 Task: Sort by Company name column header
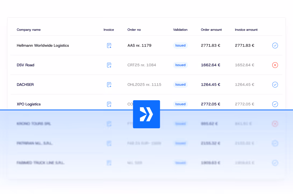tap(29, 30)
